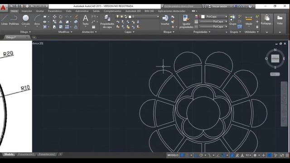The height and width of the screenshot is (163, 290).
Task: Select the Polilínea tool
Action: click(x=14, y=20)
